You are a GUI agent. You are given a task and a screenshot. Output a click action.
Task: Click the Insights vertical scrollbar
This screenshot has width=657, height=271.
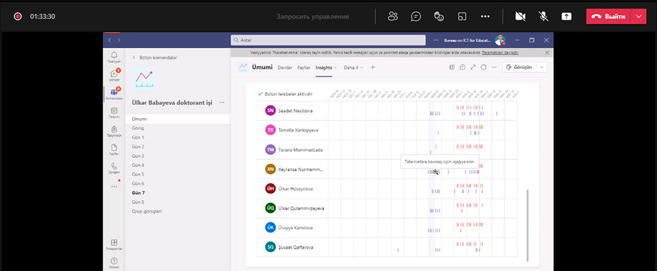[528, 225]
